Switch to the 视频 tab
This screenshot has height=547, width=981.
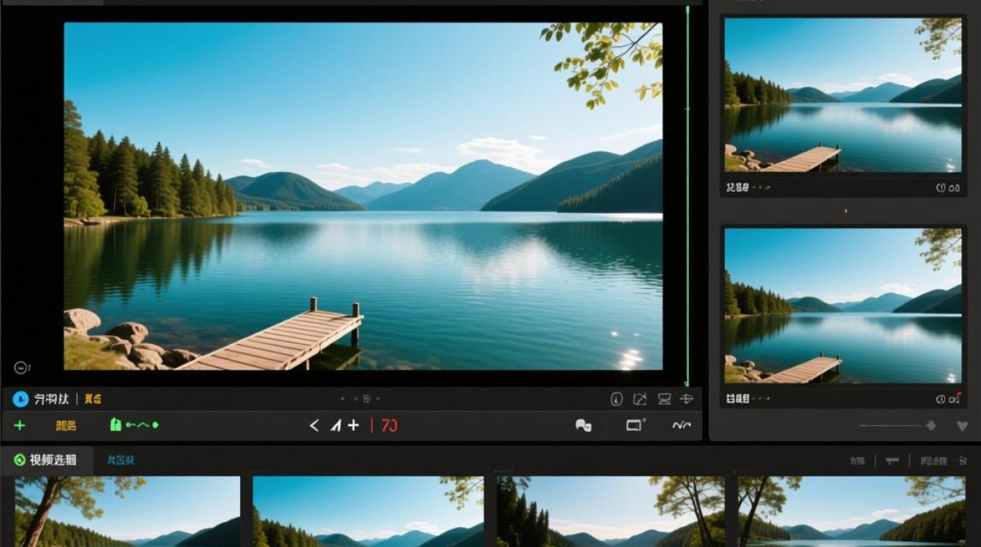tap(46, 460)
